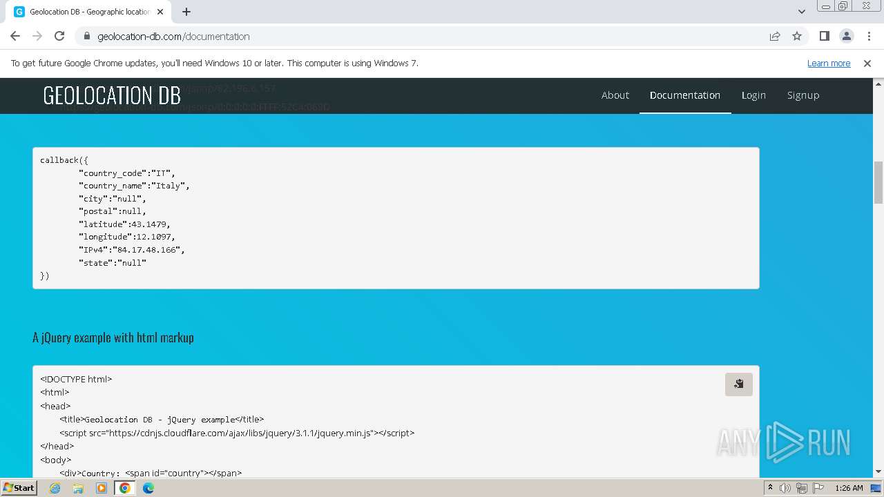Click the "latitude":43.1479 line

pos(124,224)
